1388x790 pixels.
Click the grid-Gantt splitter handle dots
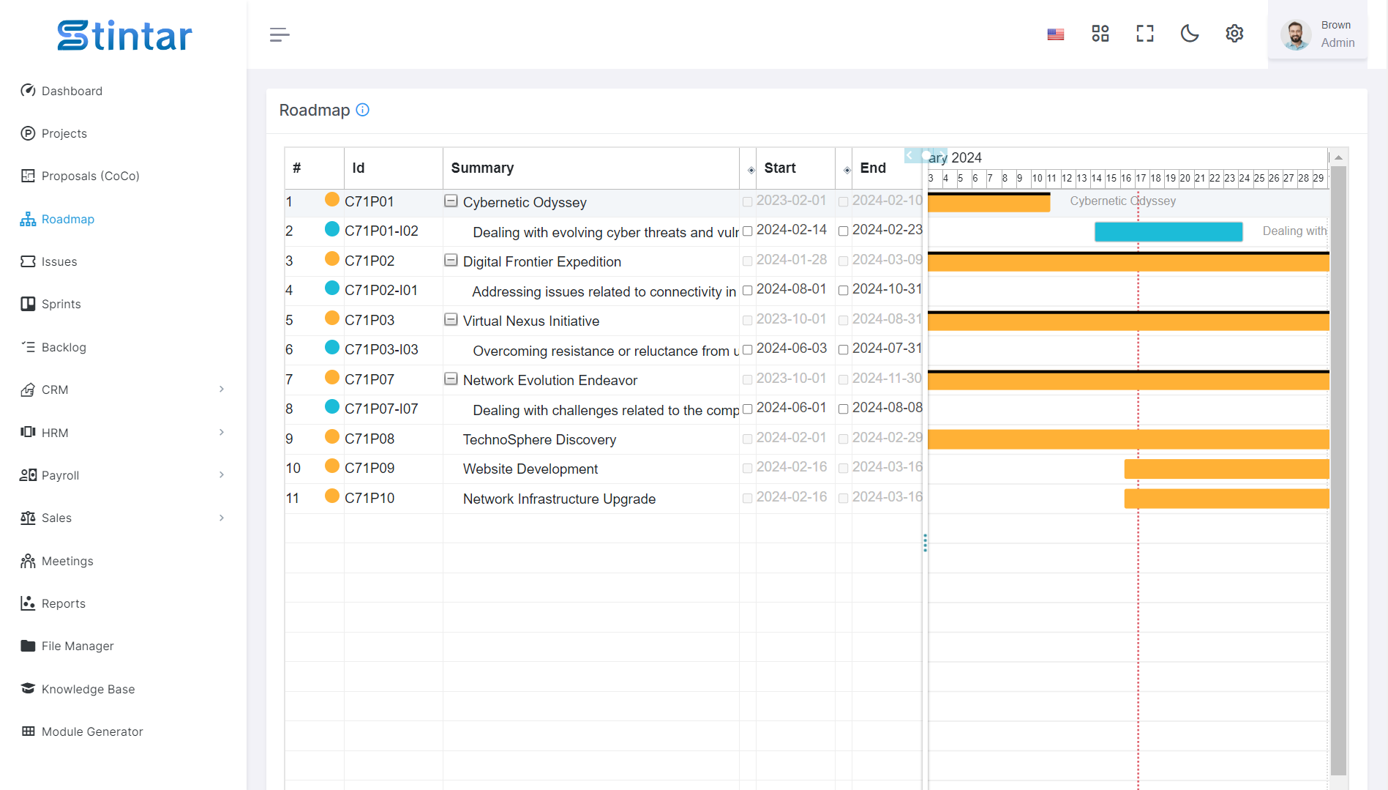click(925, 543)
